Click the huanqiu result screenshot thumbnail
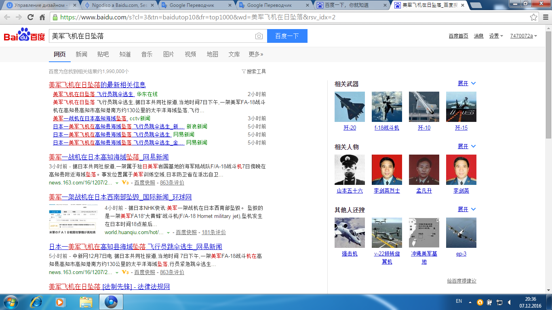Viewport: 552px width, 310px height. 73,220
